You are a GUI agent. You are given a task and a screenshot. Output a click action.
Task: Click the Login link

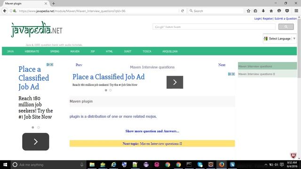(257, 19)
